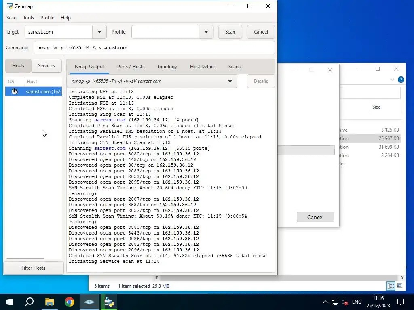
Task: Switch File Explorer to details view icon
Action: pyautogui.click(x=391, y=286)
